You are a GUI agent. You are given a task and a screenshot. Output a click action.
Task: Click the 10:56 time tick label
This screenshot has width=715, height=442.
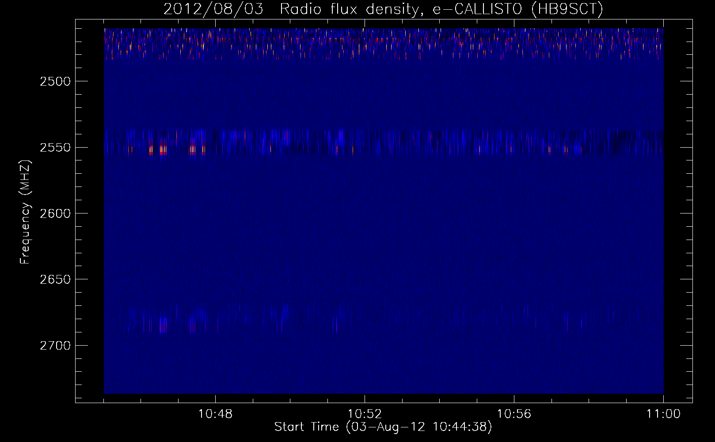click(x=514, y=414)
